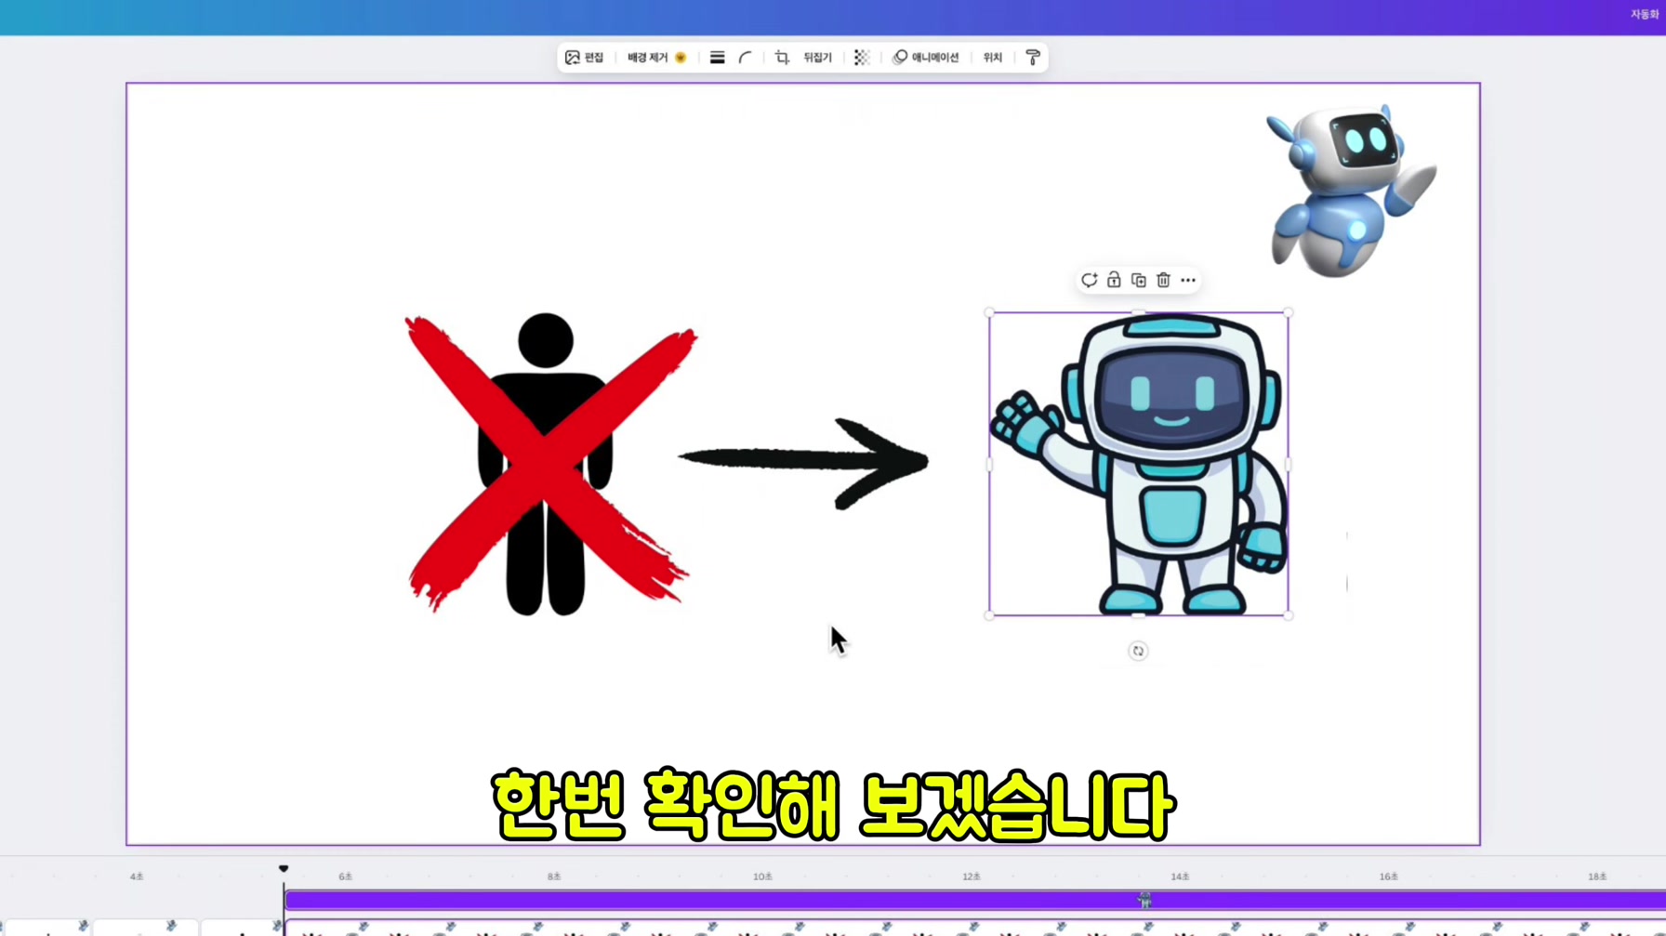The image size is (1666, 936).
Task: Click the 10초 timeline ruler mark
Action: (x=762, y=877)
